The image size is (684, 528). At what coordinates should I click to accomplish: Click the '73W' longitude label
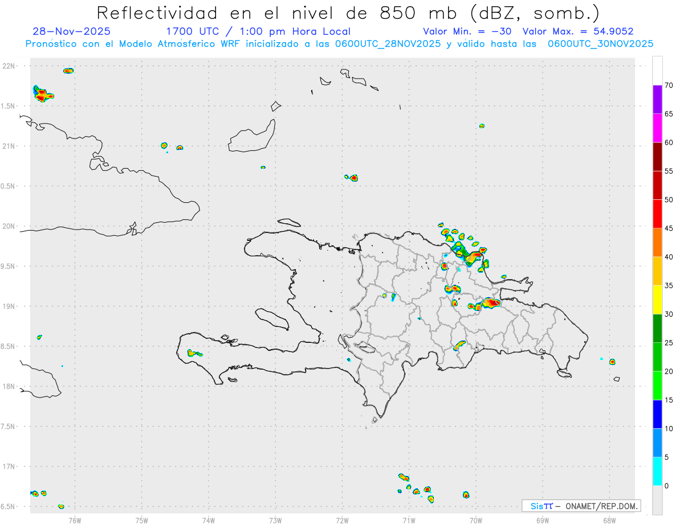[x=275, y=519]
